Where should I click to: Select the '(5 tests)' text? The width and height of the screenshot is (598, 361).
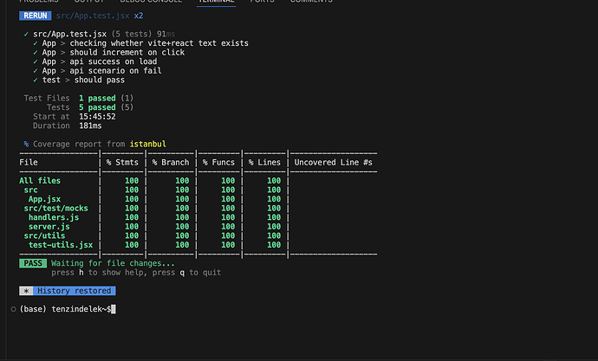(x=132, y=34)
